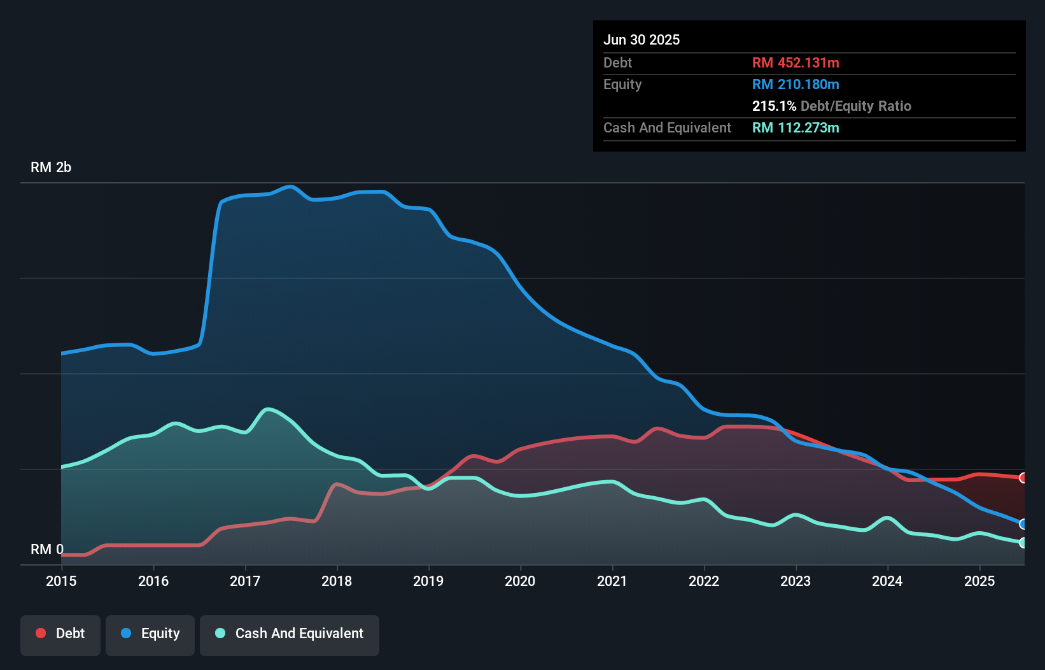1045x670 pixels.
Task: Toggle the Debt legend button
Action: [60, 634]
